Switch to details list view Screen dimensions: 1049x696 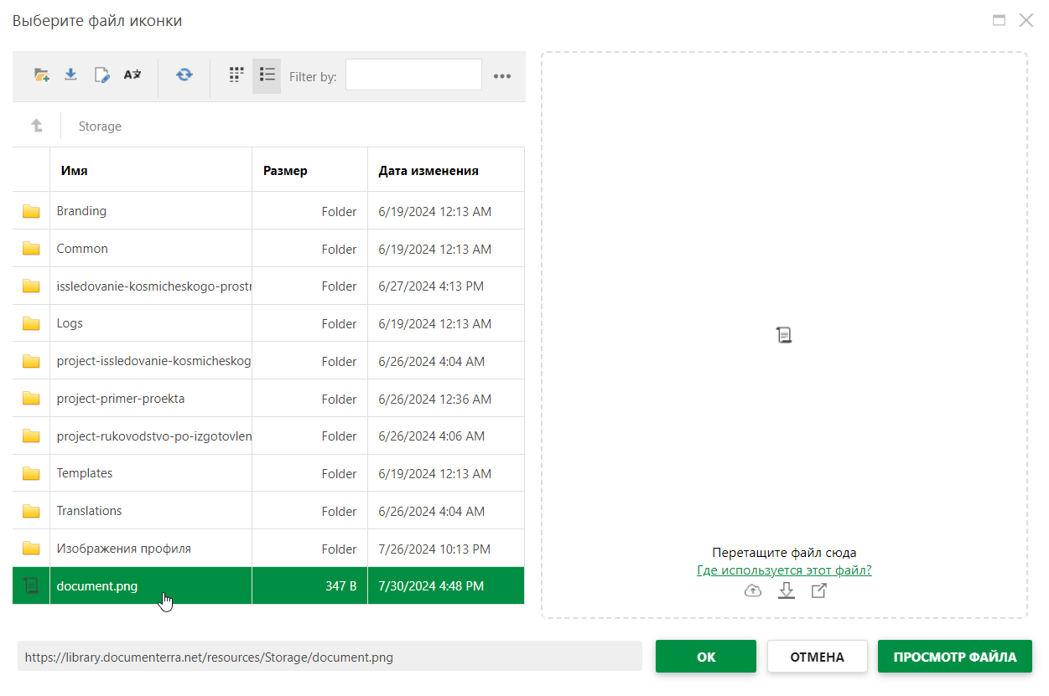pyautogui.click(x=267, y=75)
